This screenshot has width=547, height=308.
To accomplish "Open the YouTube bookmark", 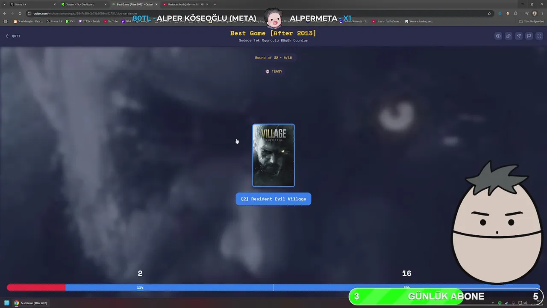I will pos(111,21).
